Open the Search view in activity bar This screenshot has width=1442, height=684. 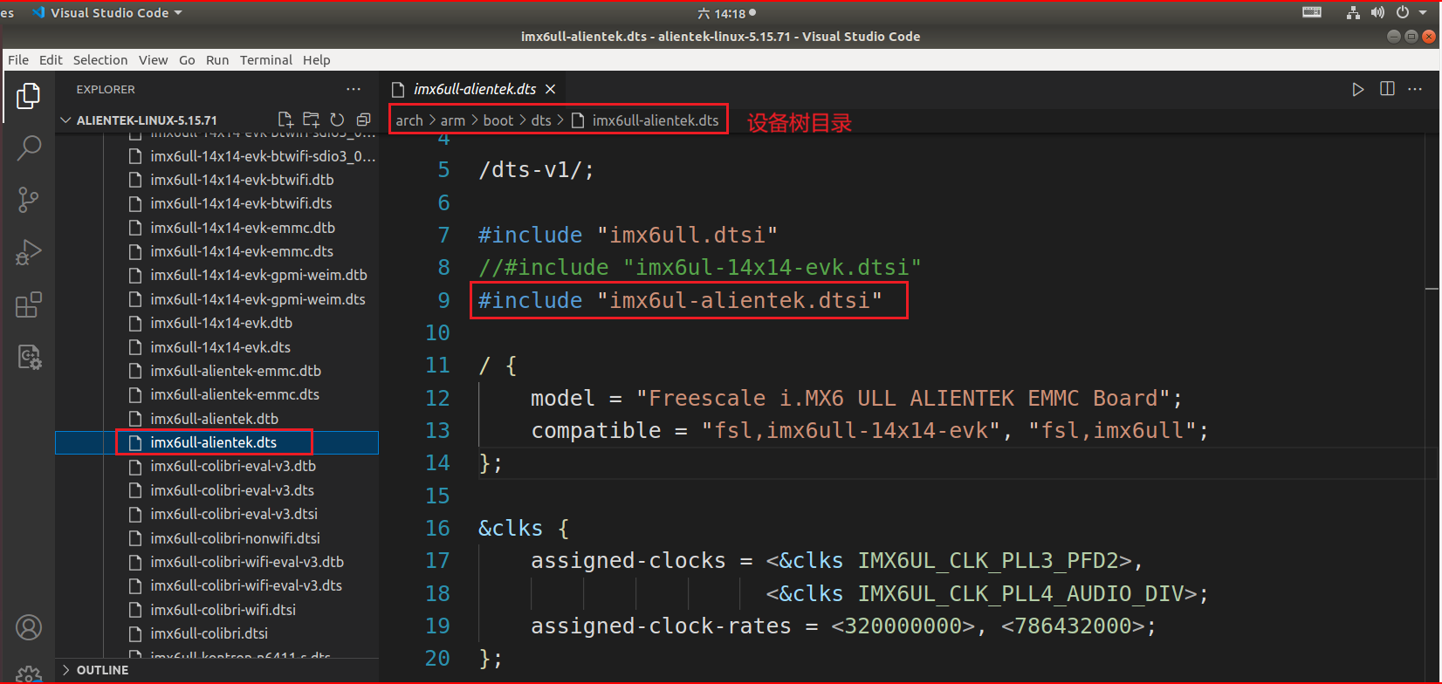[28, 148]
